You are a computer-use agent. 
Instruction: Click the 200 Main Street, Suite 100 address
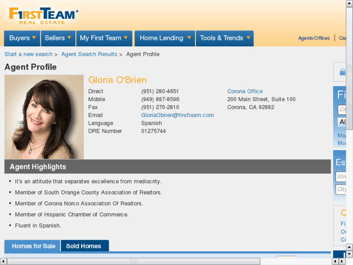tap(261, 99)
